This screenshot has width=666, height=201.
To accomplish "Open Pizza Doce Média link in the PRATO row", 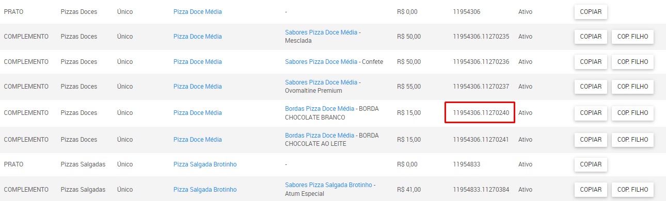I will point(198,11).
